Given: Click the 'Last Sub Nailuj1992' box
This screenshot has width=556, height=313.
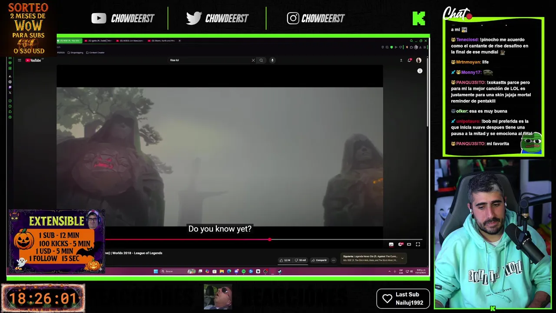Looking at the screenshot, I should (403, 299).
